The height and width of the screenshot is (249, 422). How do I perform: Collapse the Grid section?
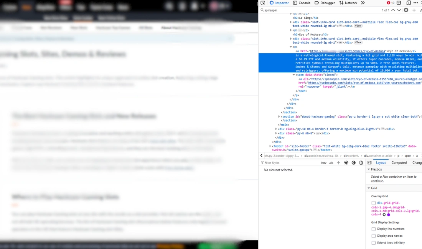point(369,188)
